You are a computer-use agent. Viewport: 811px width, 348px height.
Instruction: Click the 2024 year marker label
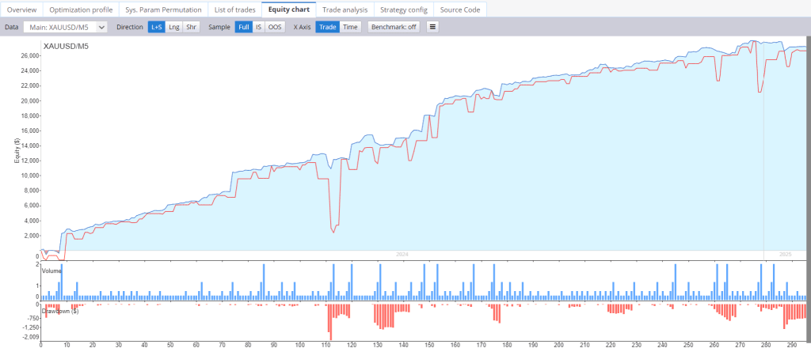point(402,255)
